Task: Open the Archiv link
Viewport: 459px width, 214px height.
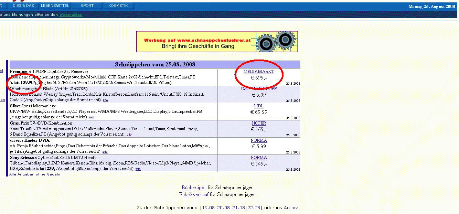Action: [x=291, y=208]
